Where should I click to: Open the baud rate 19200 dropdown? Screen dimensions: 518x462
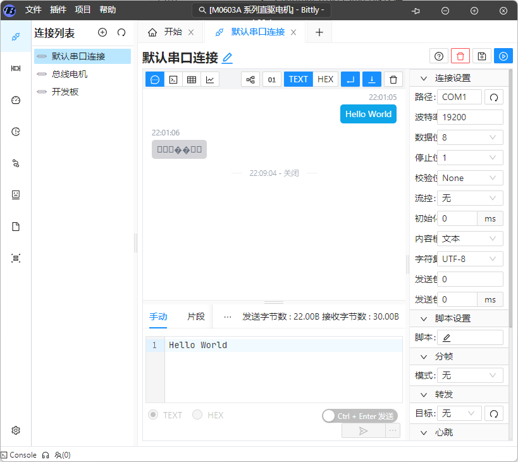click(x=470, y=117)
